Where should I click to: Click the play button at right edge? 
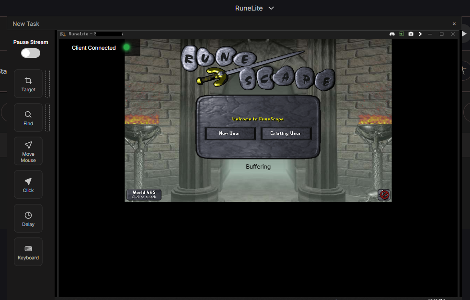(x=464, y=34)
